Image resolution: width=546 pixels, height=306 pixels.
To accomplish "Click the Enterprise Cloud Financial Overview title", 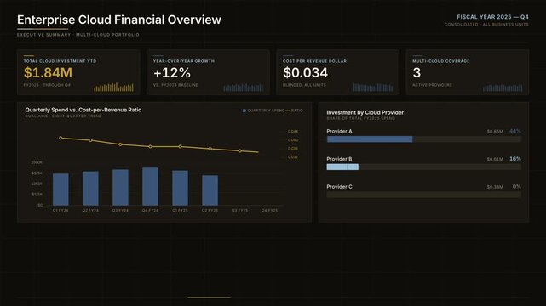I will point(119,20).
